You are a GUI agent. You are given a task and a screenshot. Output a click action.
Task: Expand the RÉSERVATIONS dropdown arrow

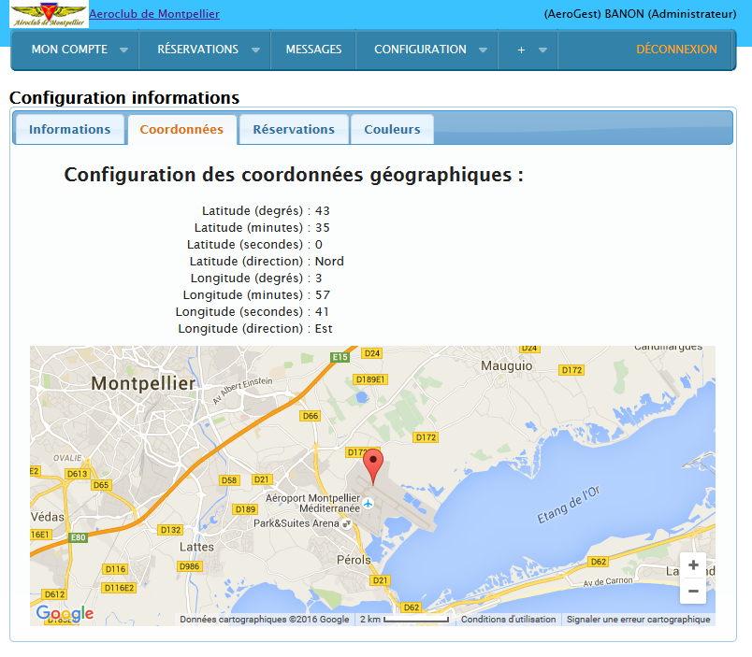pyautogui.click(x=255, y=50)
